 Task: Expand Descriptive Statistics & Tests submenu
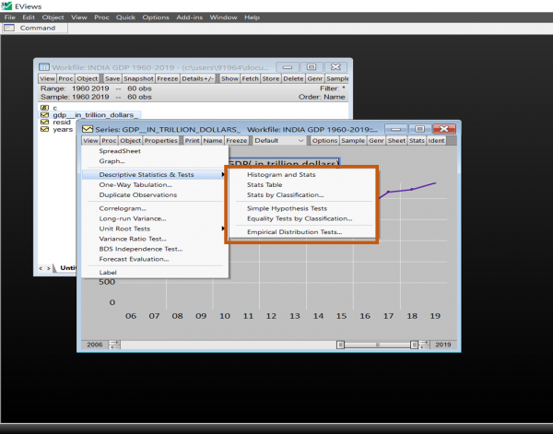point(155,174)
